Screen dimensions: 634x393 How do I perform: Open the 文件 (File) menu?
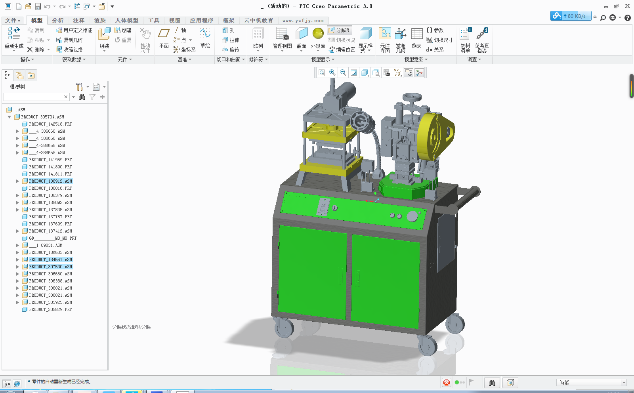click(x=12, y=21)
